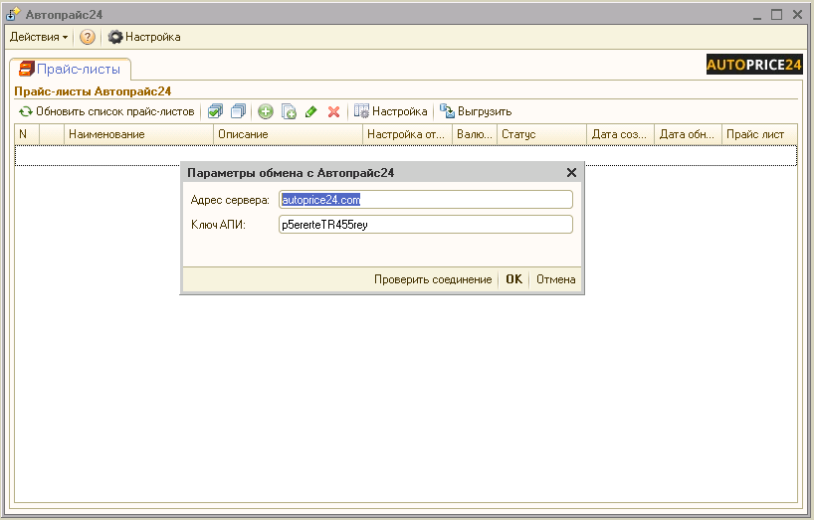The height and width of the screenshot is (520, 814).
Task: Click the select all (green checkmark) icon
Action: click(x=215, y=111)
